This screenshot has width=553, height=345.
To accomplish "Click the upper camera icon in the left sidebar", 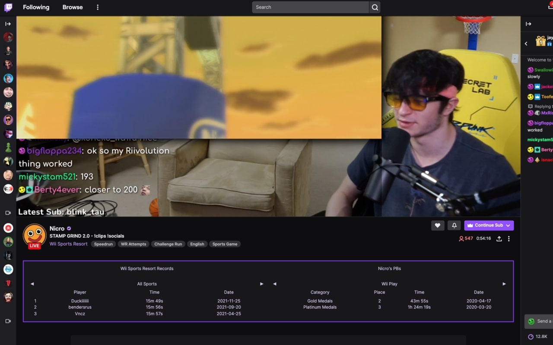I will coord(8,213).
